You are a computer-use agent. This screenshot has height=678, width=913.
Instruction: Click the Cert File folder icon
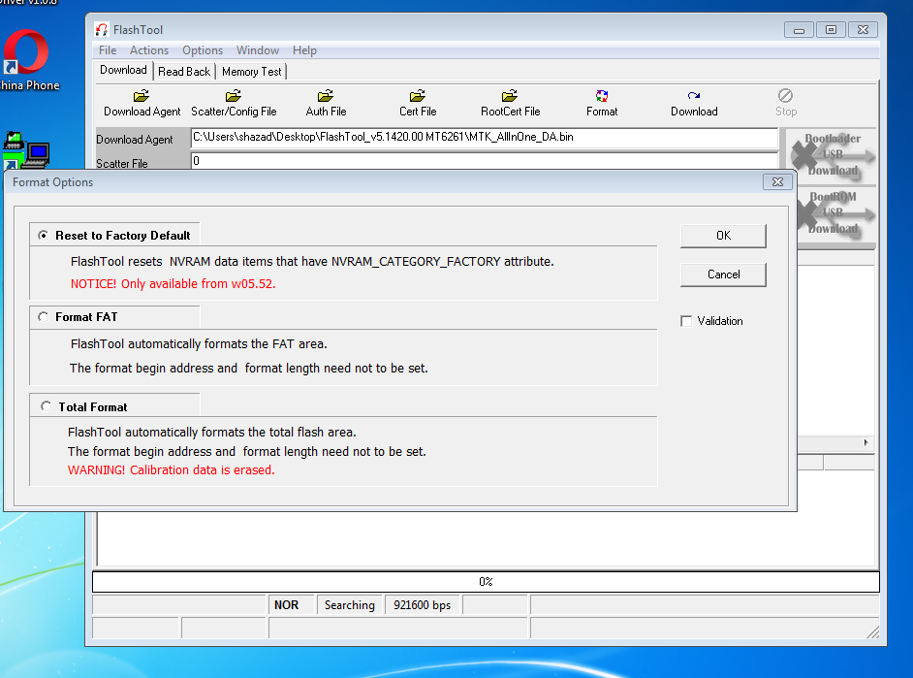(418, 95)
